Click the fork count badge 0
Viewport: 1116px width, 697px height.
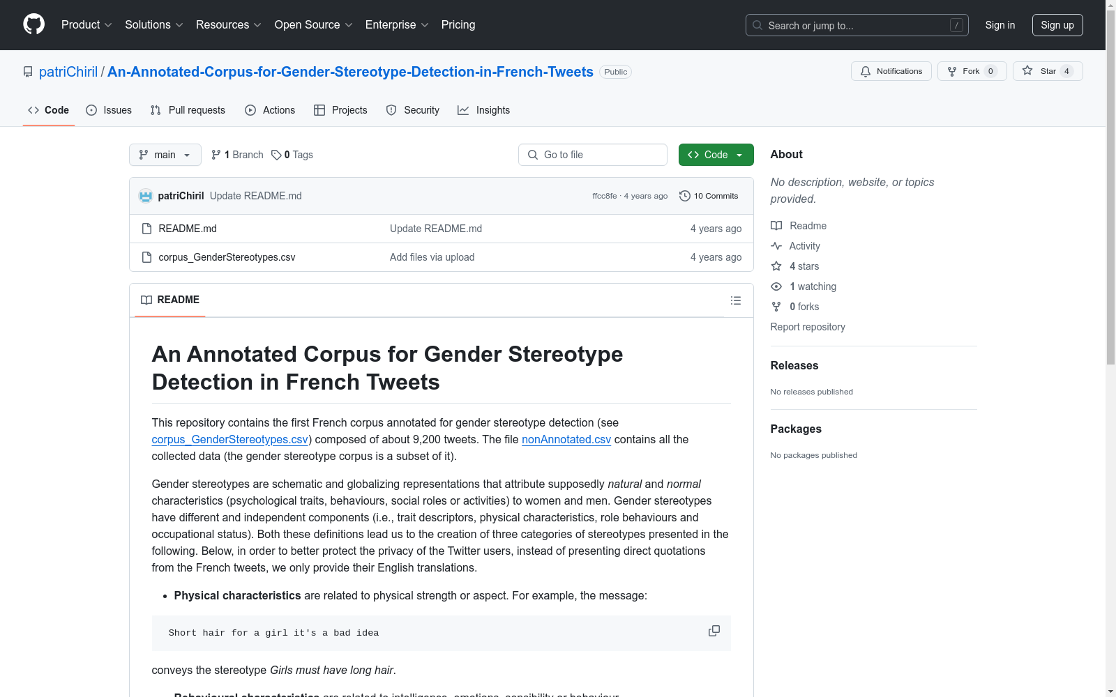(x=990, y=71)
